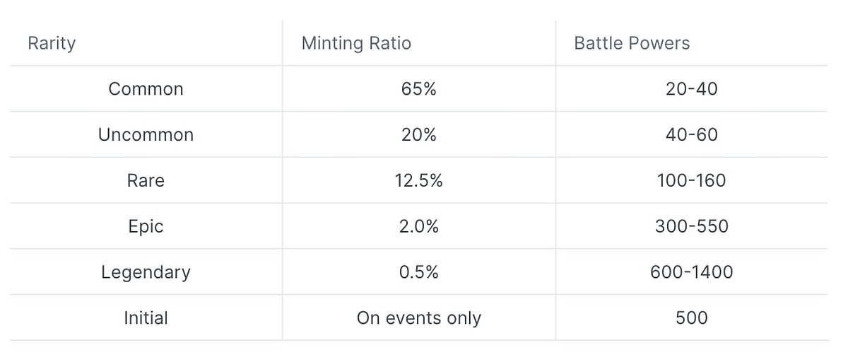Screen dimensions: 848x362
Task: Click the 100-160 battle power cell
Action: [692, 180]
